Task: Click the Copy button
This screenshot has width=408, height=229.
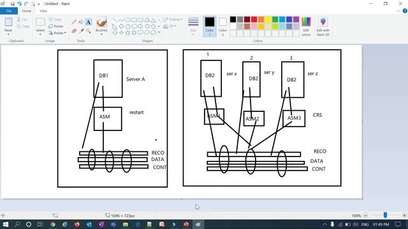Action: click(23, 26)
